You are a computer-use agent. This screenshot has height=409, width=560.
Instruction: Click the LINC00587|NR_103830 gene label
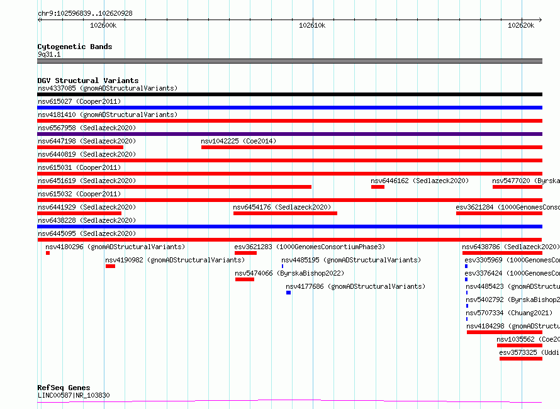(x=74, y=395)
